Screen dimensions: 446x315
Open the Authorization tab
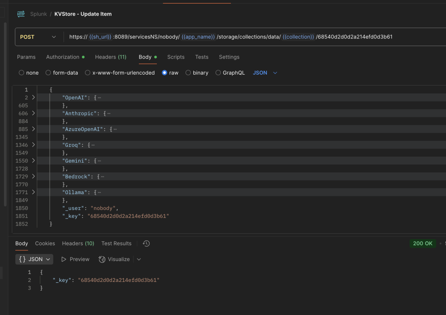click(x=65, y=57)
